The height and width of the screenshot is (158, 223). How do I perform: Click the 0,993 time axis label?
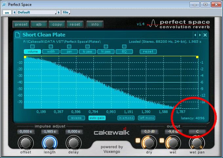[x=111, y=112]
